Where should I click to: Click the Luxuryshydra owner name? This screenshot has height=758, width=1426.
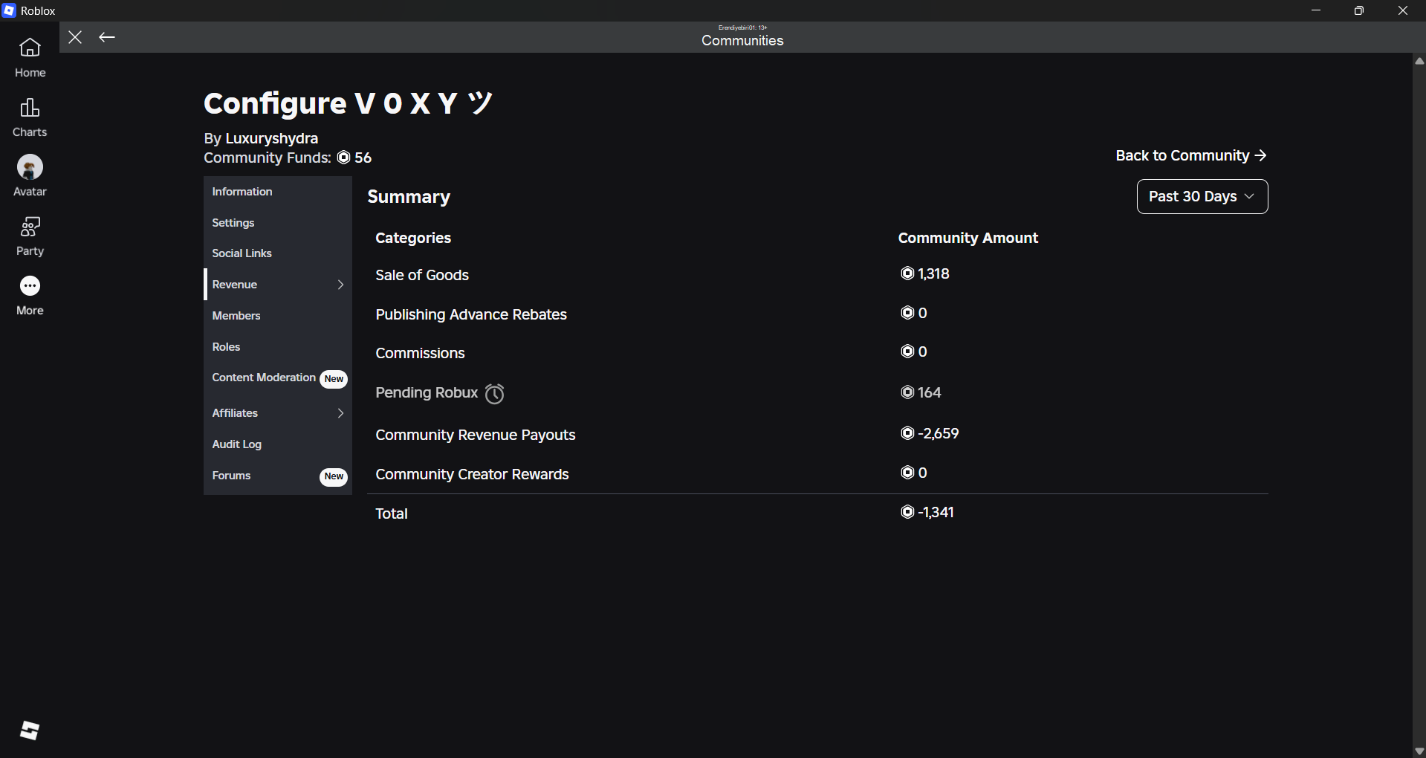tap(271, 138)
